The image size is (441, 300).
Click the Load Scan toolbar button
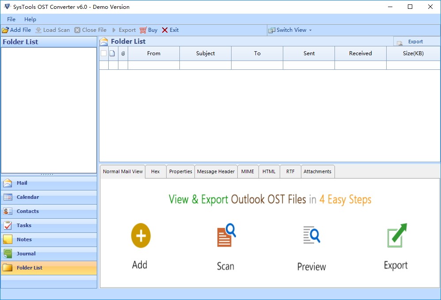coord(53,30)
